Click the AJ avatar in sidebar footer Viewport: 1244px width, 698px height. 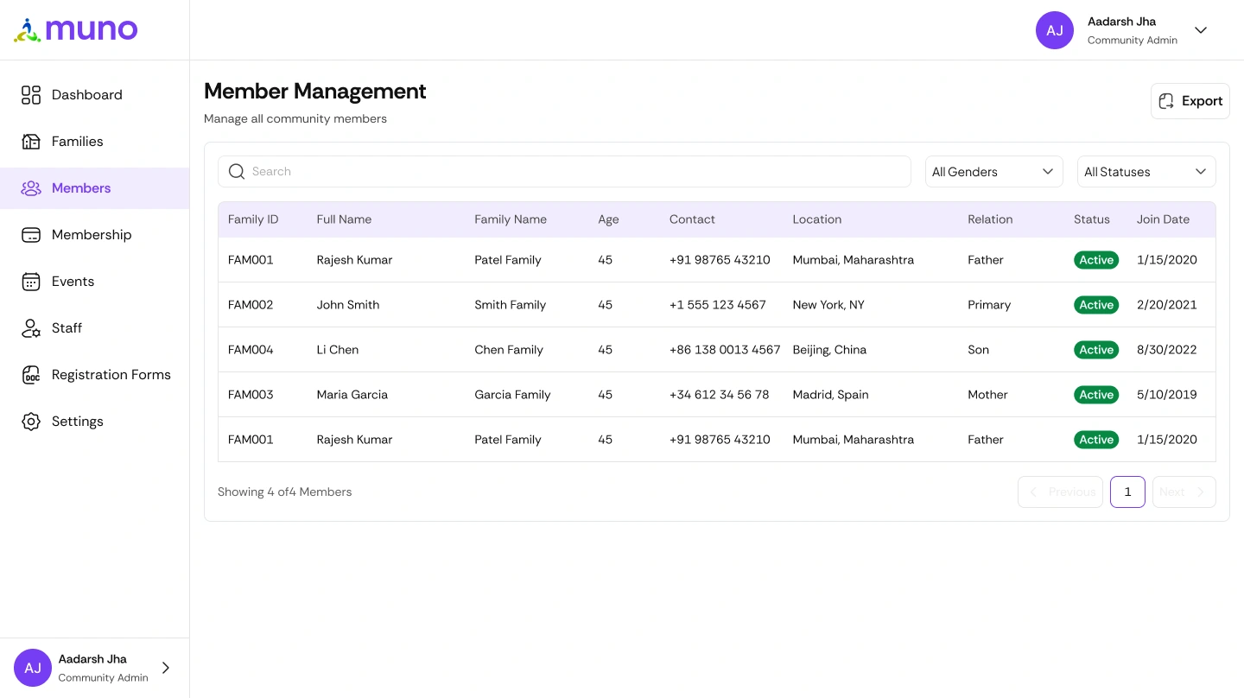(33, 668)
